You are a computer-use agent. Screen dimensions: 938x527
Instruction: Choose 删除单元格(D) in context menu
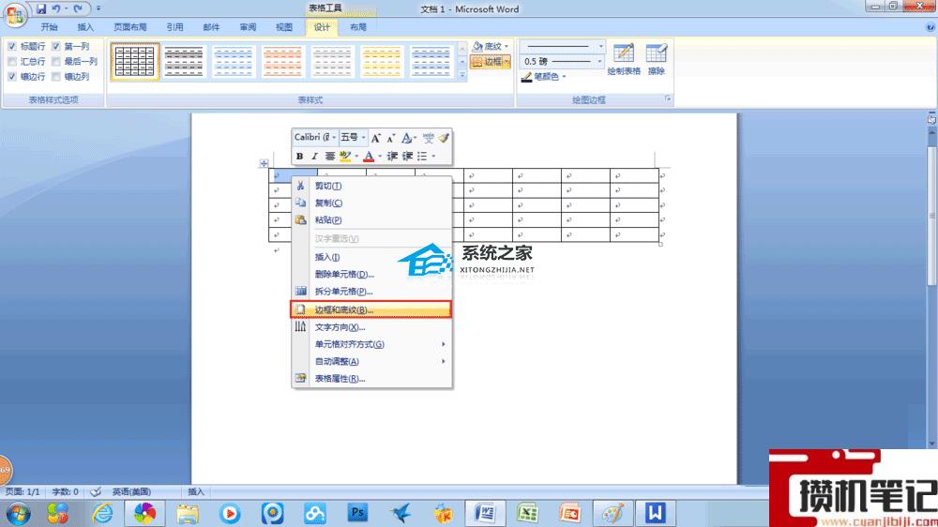pyautogui.click(x=371, y=275)
